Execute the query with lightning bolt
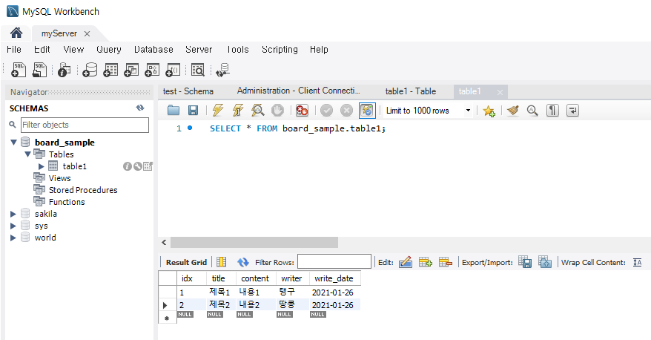Screen dimensions: 651x340 217,110
